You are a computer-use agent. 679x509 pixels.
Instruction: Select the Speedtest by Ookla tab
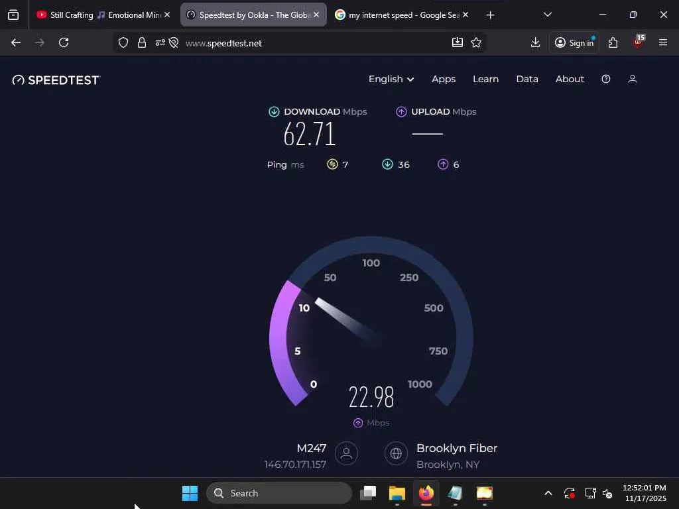[253, 15]
